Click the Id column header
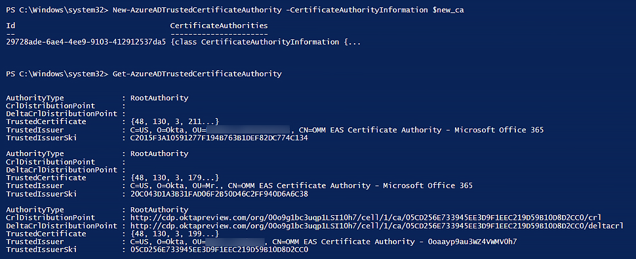This screenshot has height=259, width=636. pyautogui.click(x=10, y=26)
